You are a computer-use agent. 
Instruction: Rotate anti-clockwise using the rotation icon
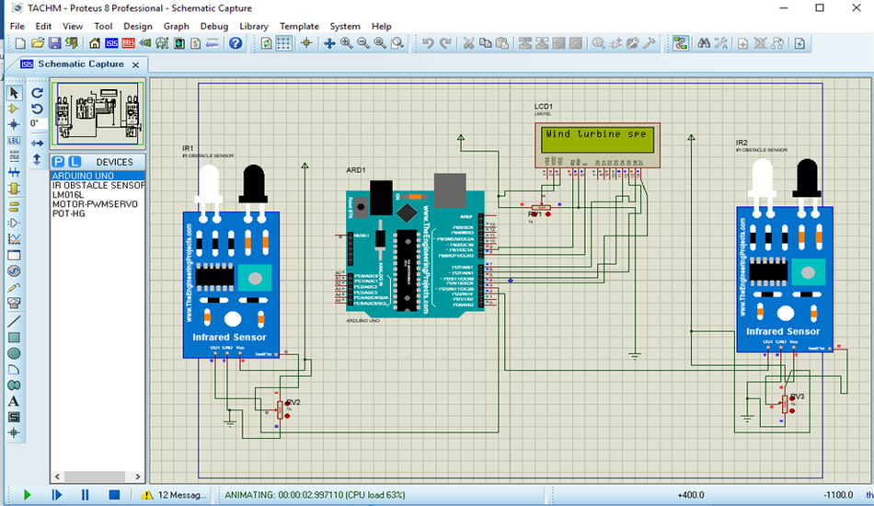pos(38,109)
